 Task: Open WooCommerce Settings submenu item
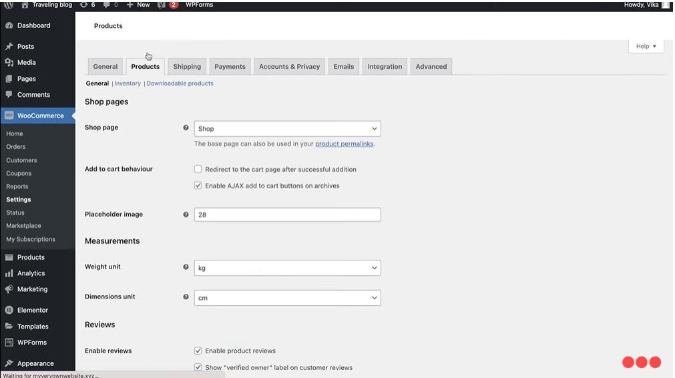coord(19,200)
